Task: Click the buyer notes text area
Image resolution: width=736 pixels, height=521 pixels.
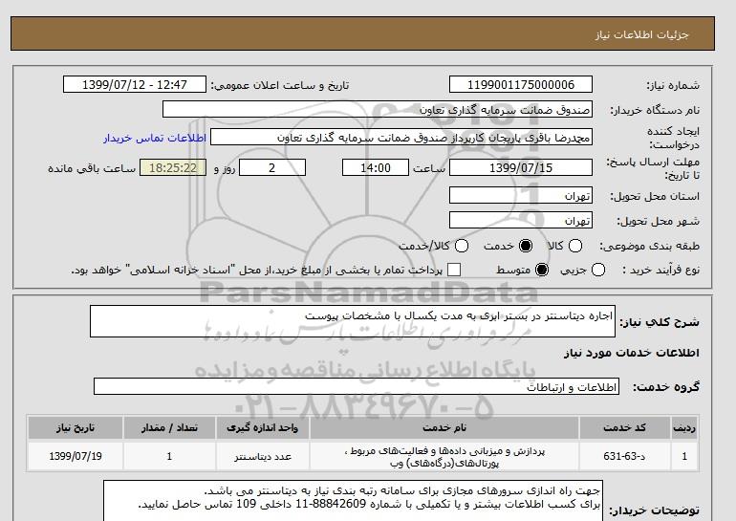Action: [353, 500]
